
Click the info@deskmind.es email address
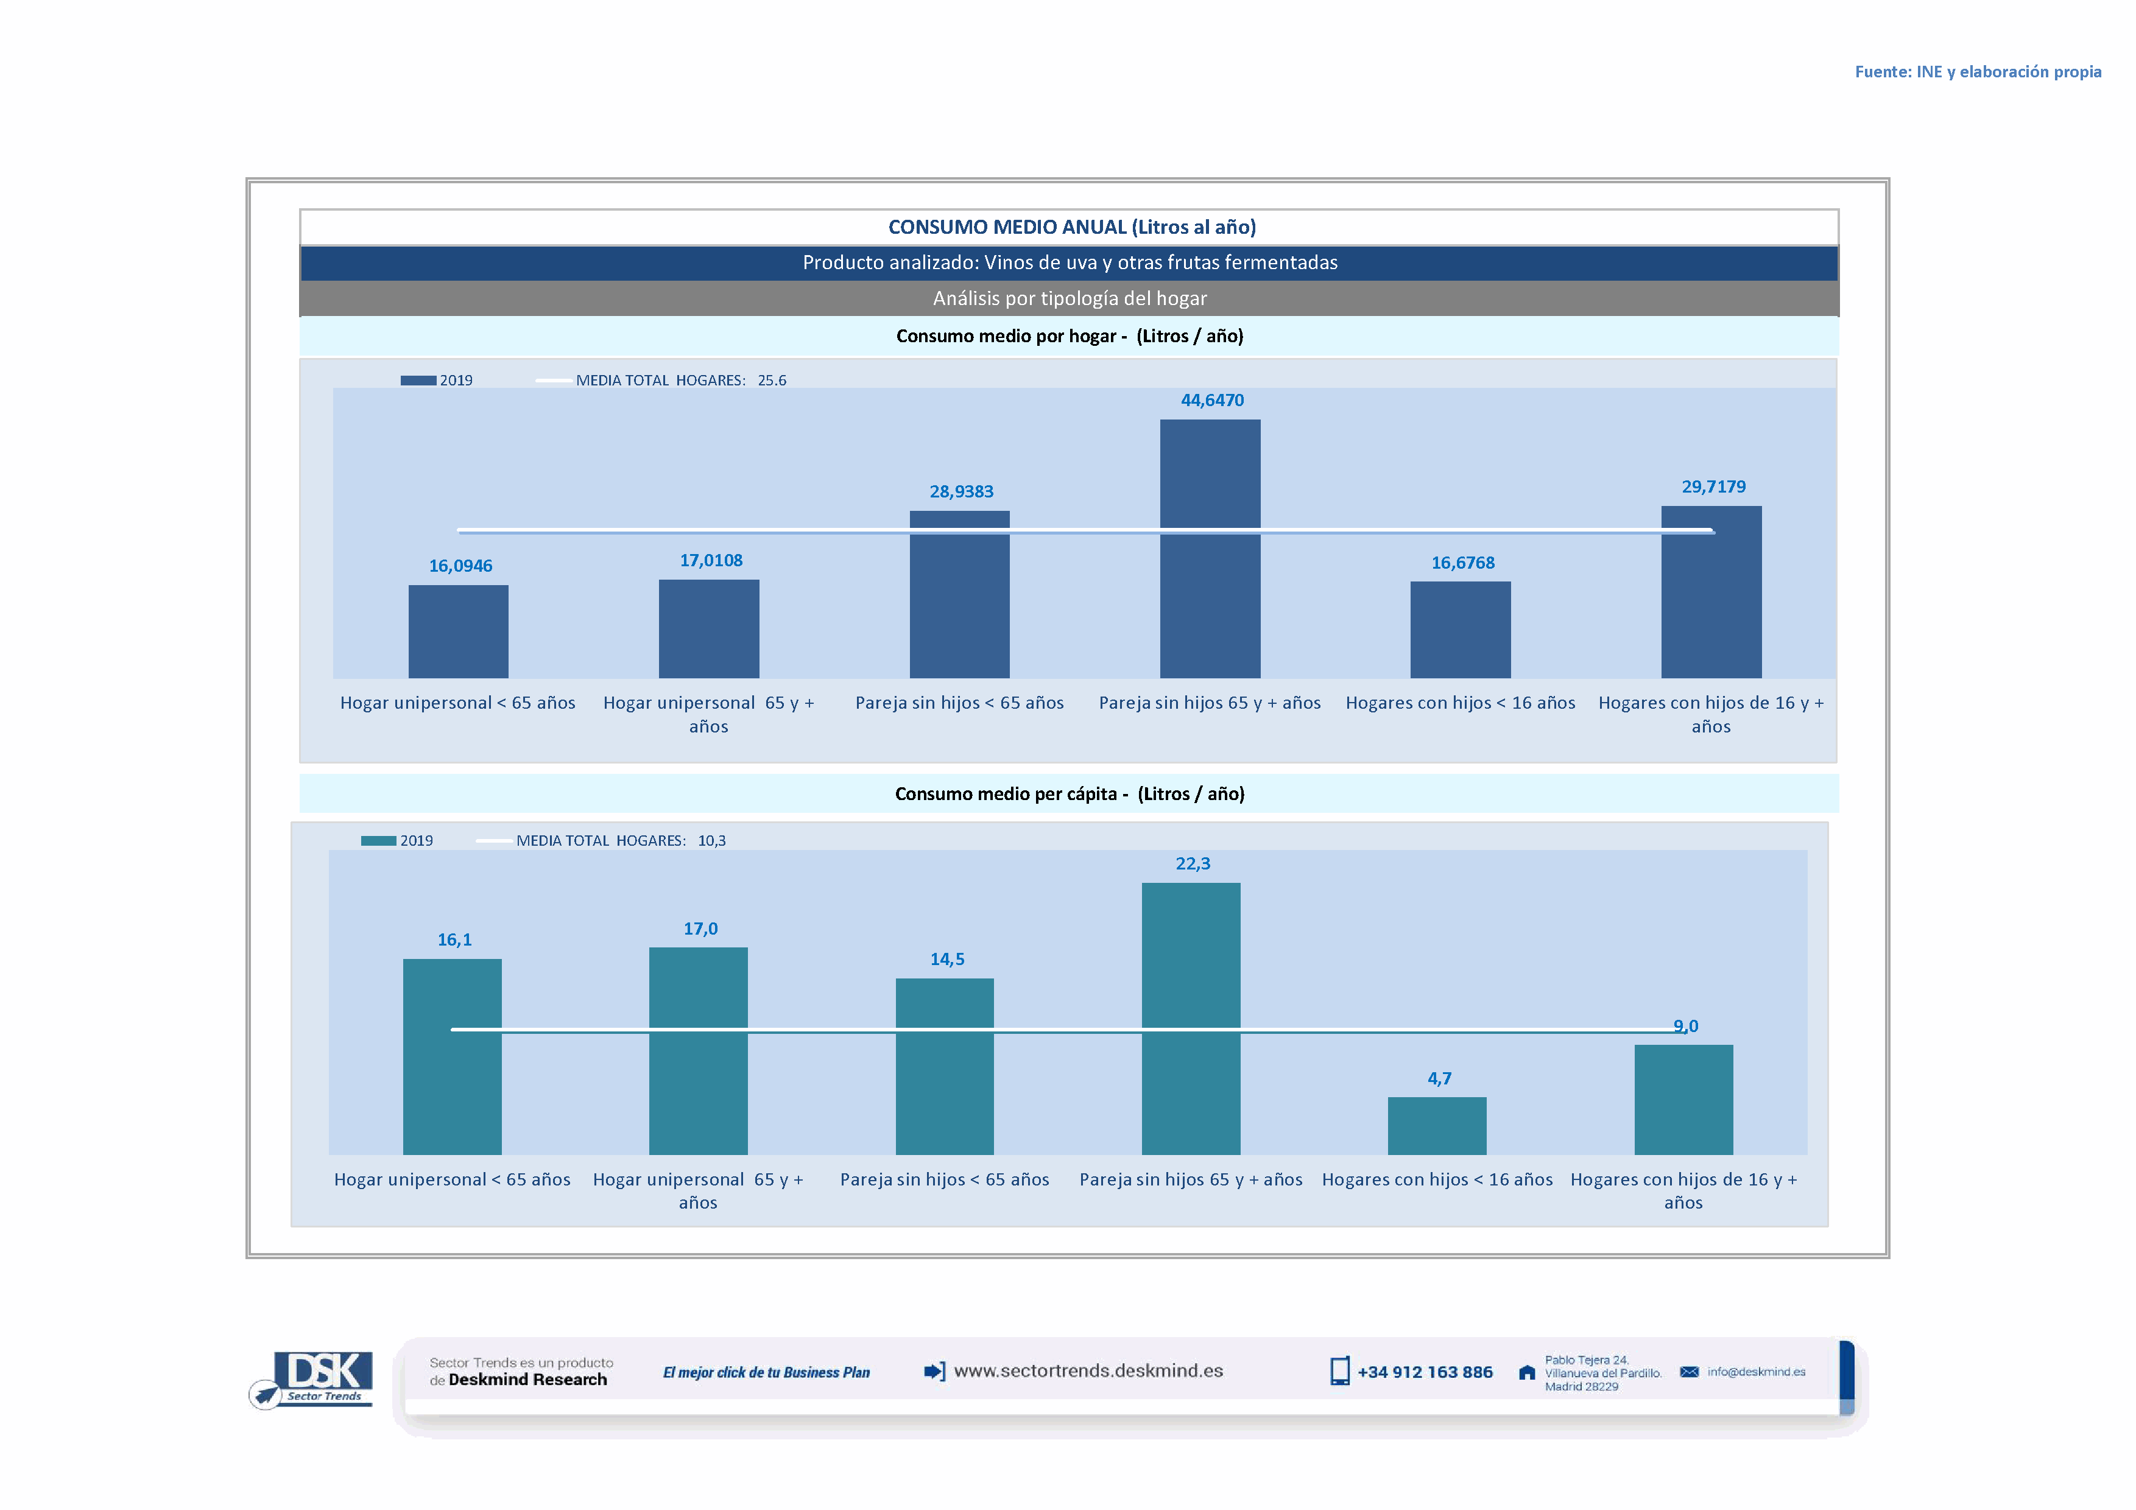1757,1371
